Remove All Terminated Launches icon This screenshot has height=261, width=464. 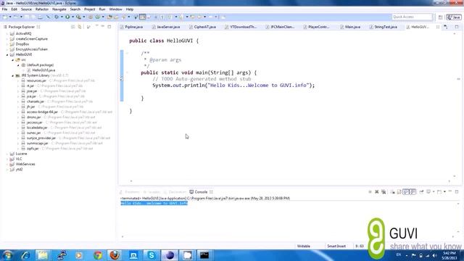coord(384,191)
